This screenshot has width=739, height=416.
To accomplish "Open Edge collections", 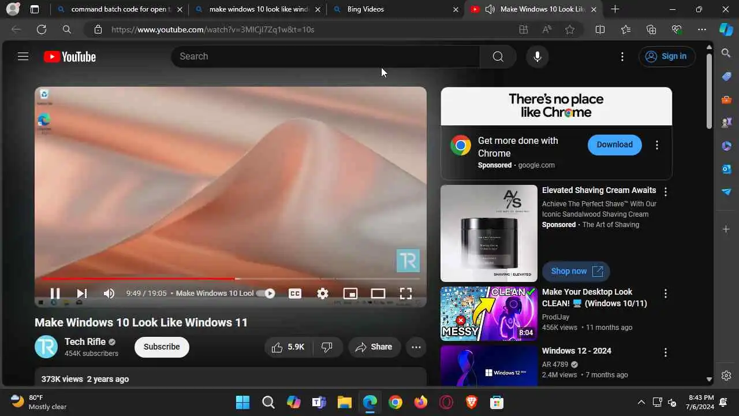I will [x=651, y=29].
